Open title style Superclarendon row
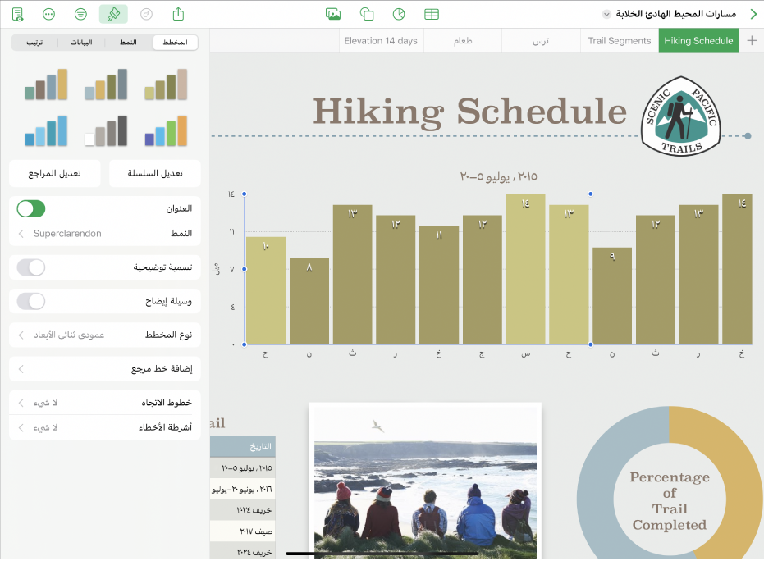 coord(105,233)
